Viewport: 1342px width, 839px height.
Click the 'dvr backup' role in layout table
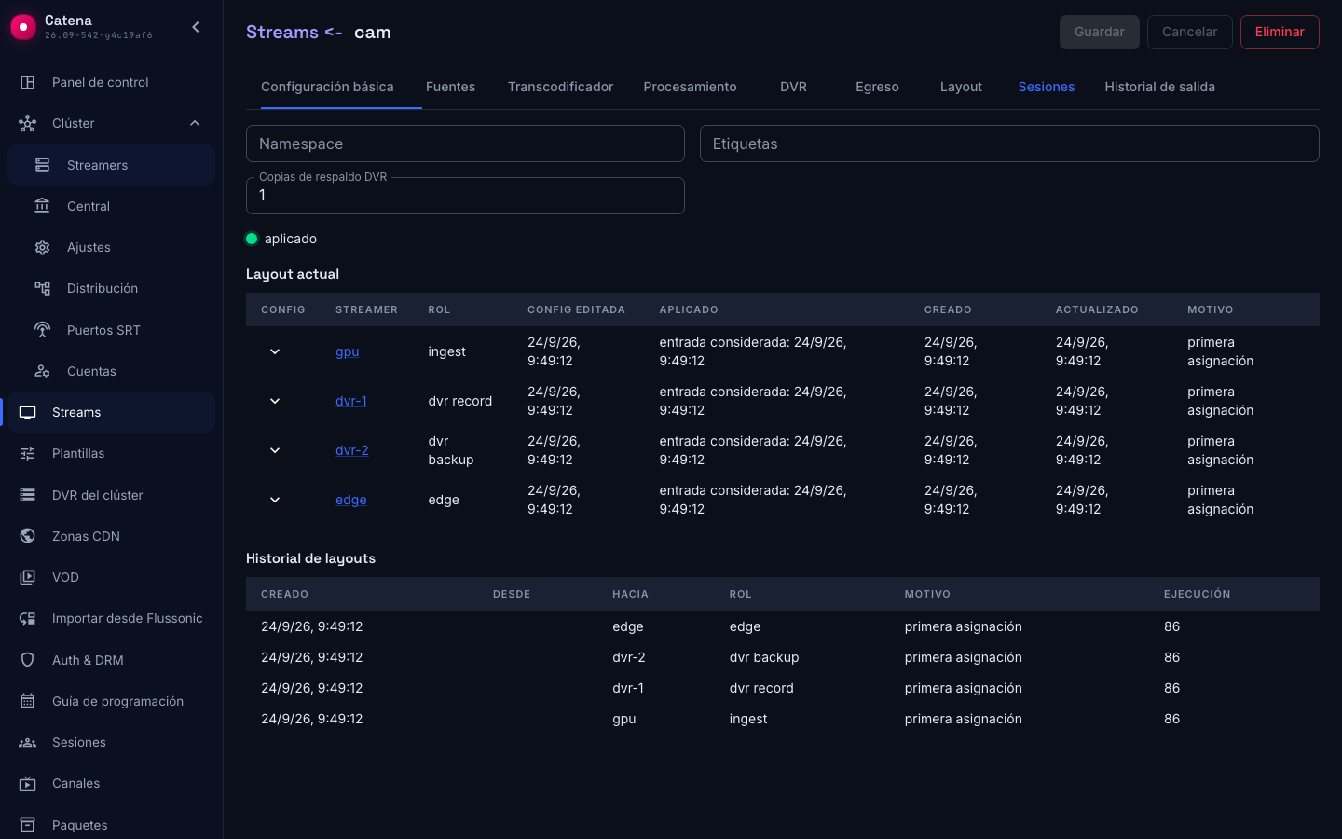pos(451,450)
